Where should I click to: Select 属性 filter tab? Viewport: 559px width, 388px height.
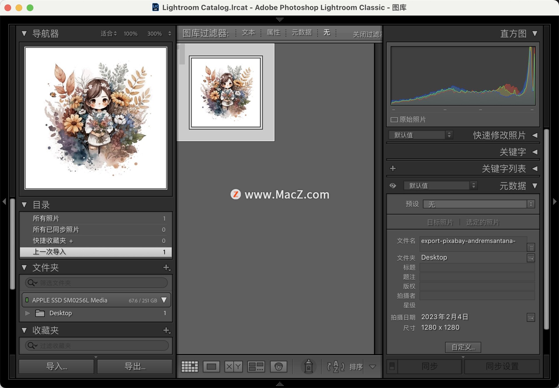(273, 32)
